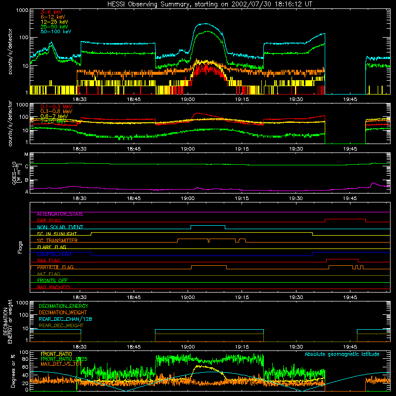Click the GOES class 'M' axis label
The width and height of the screenshot is (396, 396).
(26, 154)
